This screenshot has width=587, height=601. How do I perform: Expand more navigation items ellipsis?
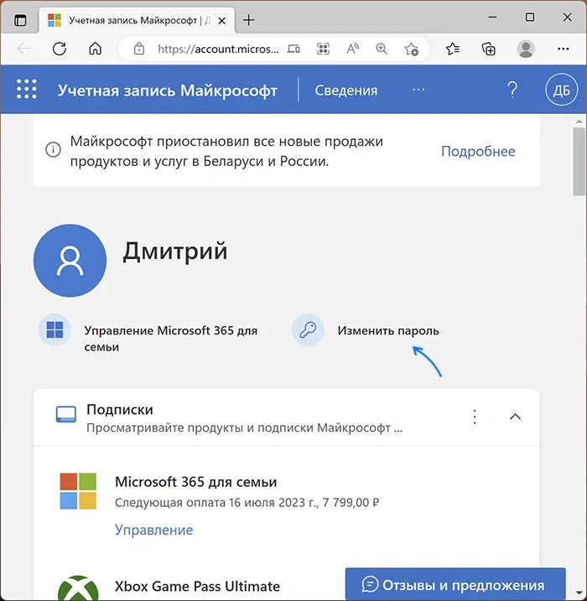[x=418, y=90]
